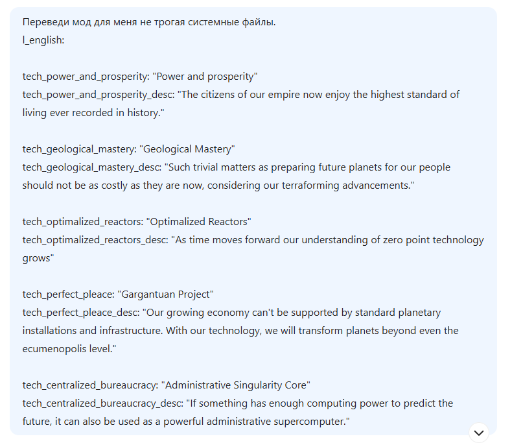Click the word "terraforming" in the message
The height and width of the screenshot is (443, 523).
[310, 186]
